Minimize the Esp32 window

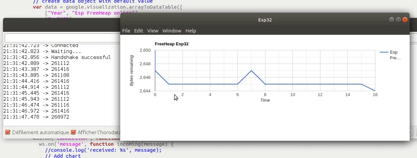pos(391,20)
